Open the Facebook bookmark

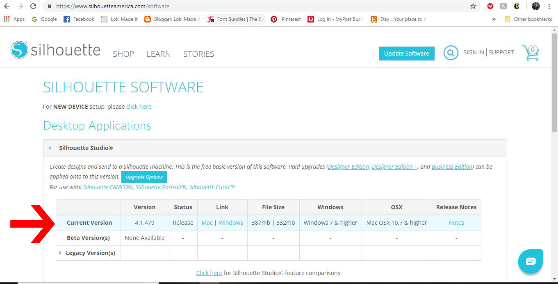tap(79, 19)
